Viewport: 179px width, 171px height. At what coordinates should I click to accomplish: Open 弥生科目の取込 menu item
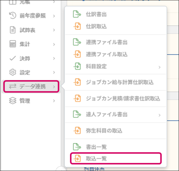tap(104, 131)
